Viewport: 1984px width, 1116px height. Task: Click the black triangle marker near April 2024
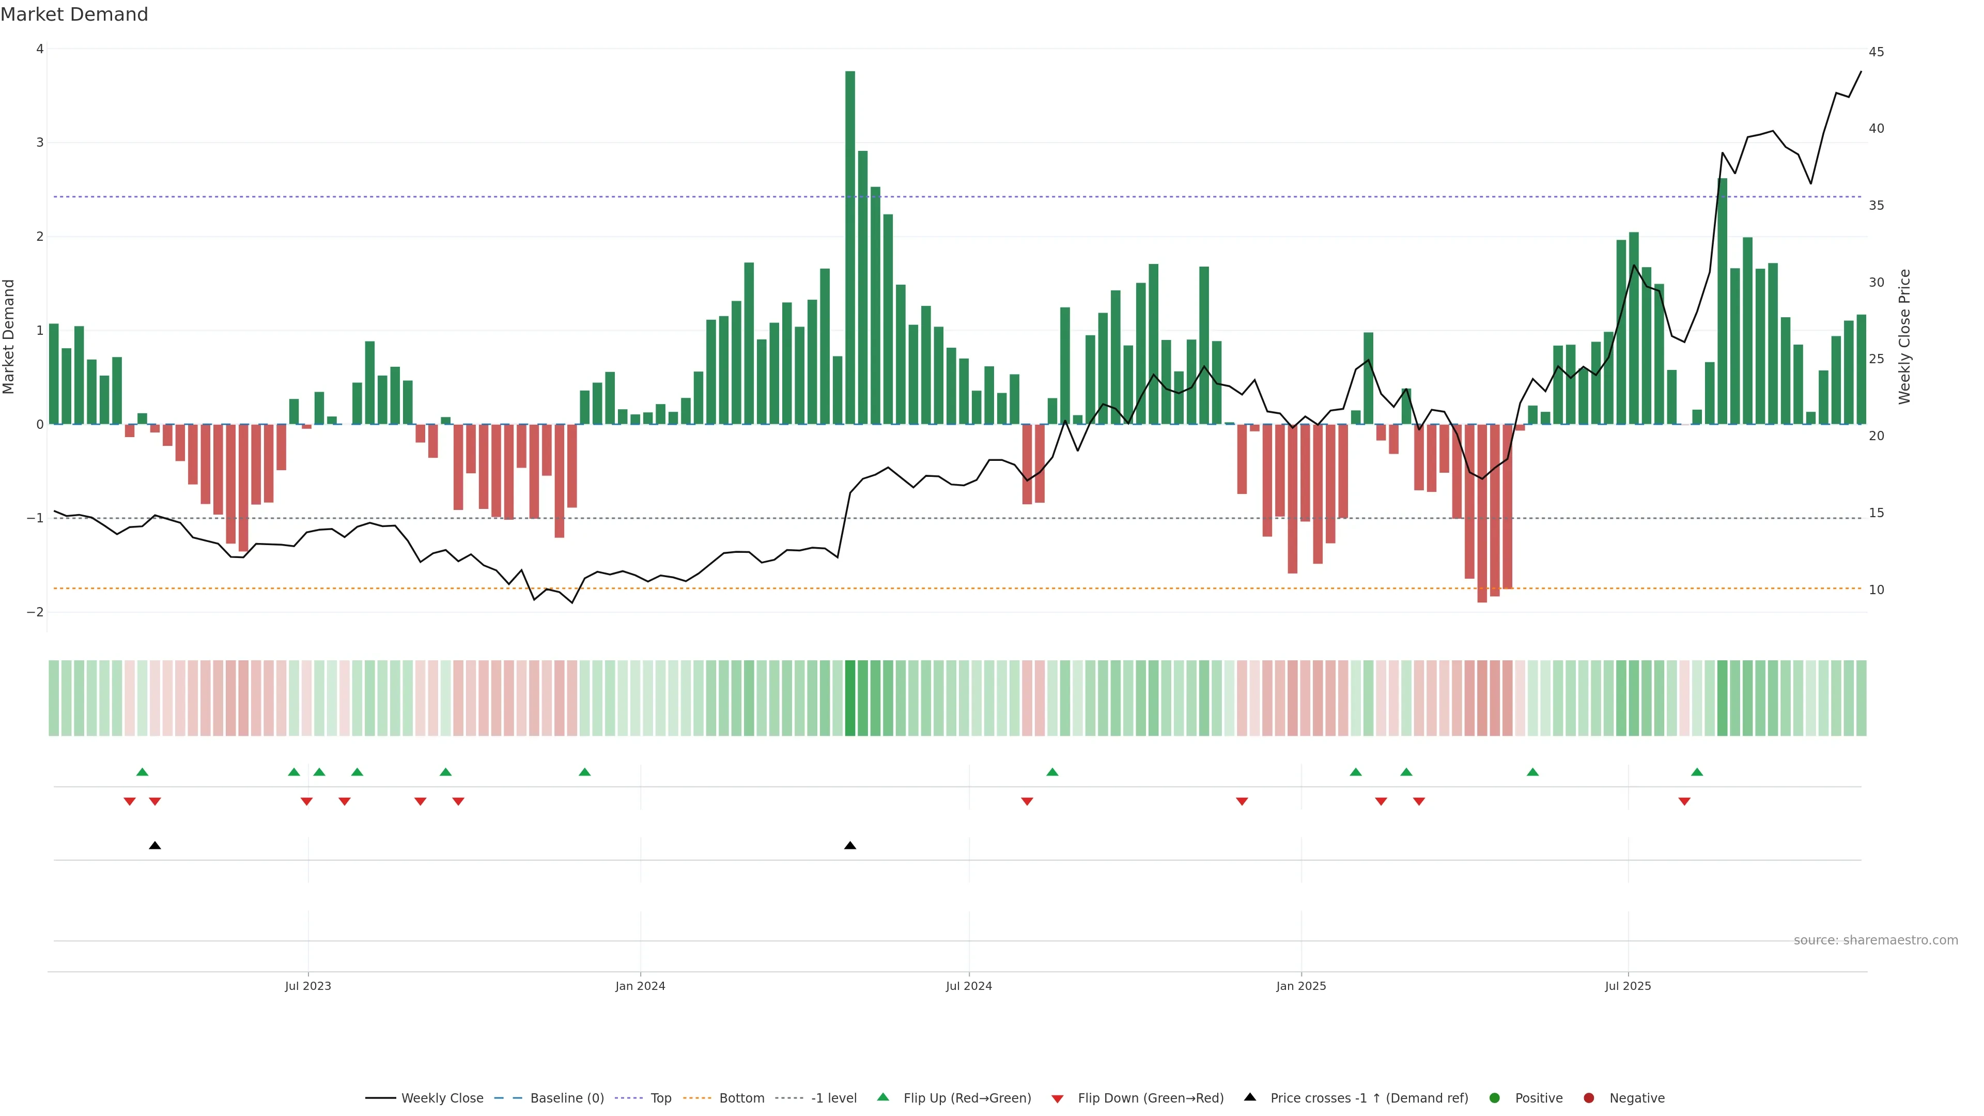(850, 846)
